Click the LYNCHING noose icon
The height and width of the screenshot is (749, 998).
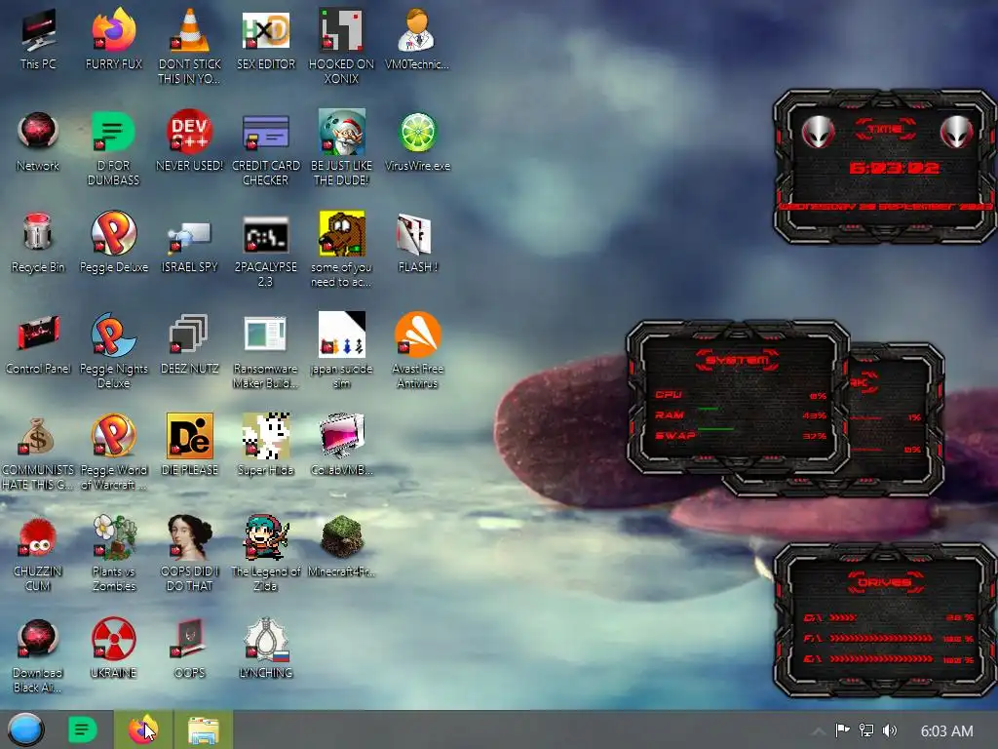(x=266, y=648)
